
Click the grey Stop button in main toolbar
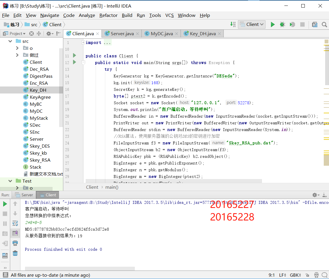point(302,24)
